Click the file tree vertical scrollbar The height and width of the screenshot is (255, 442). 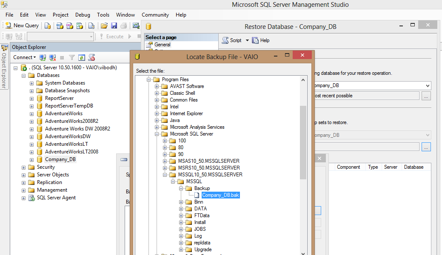coord(303,142)
